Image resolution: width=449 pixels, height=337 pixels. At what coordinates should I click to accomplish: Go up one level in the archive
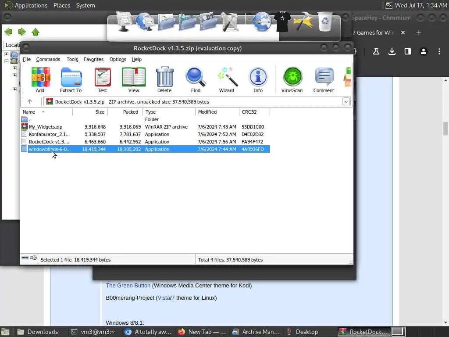[x=30, y=101]
